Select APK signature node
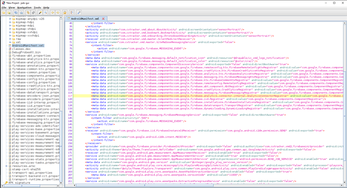Screen dimensions: 347x188 click(19, 183)
